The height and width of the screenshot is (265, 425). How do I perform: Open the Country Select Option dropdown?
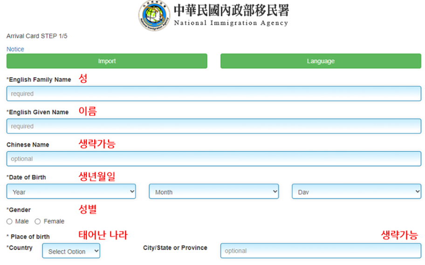click(x=71, y=251)
